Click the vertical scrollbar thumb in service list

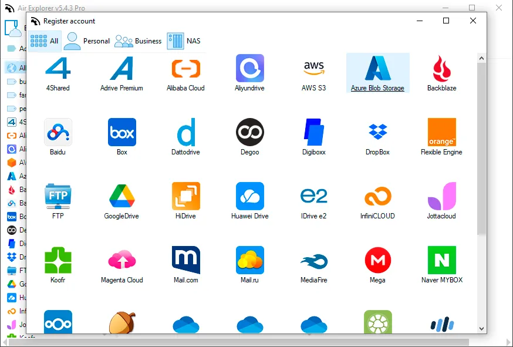coord(481,149)
